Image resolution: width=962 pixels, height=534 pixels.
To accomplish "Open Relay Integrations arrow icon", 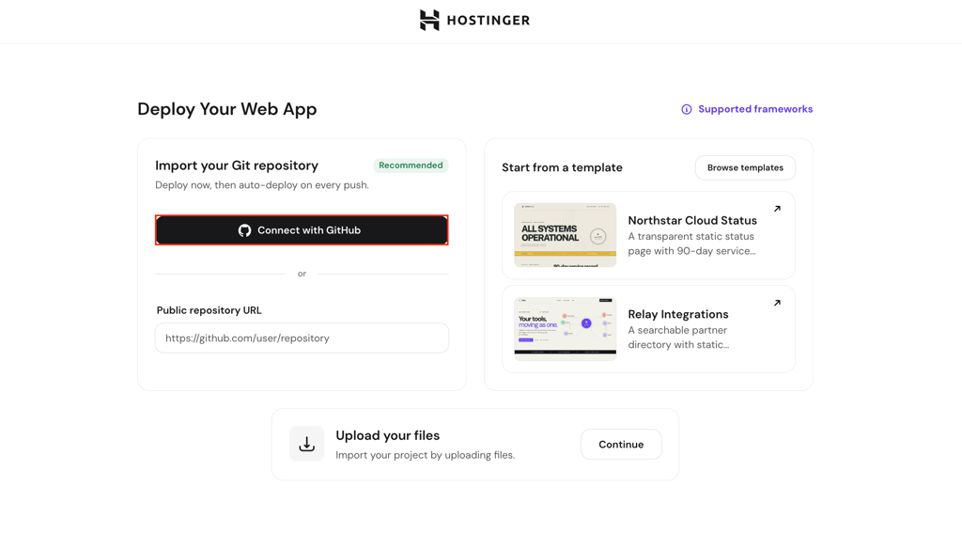I will coord(777,303).
